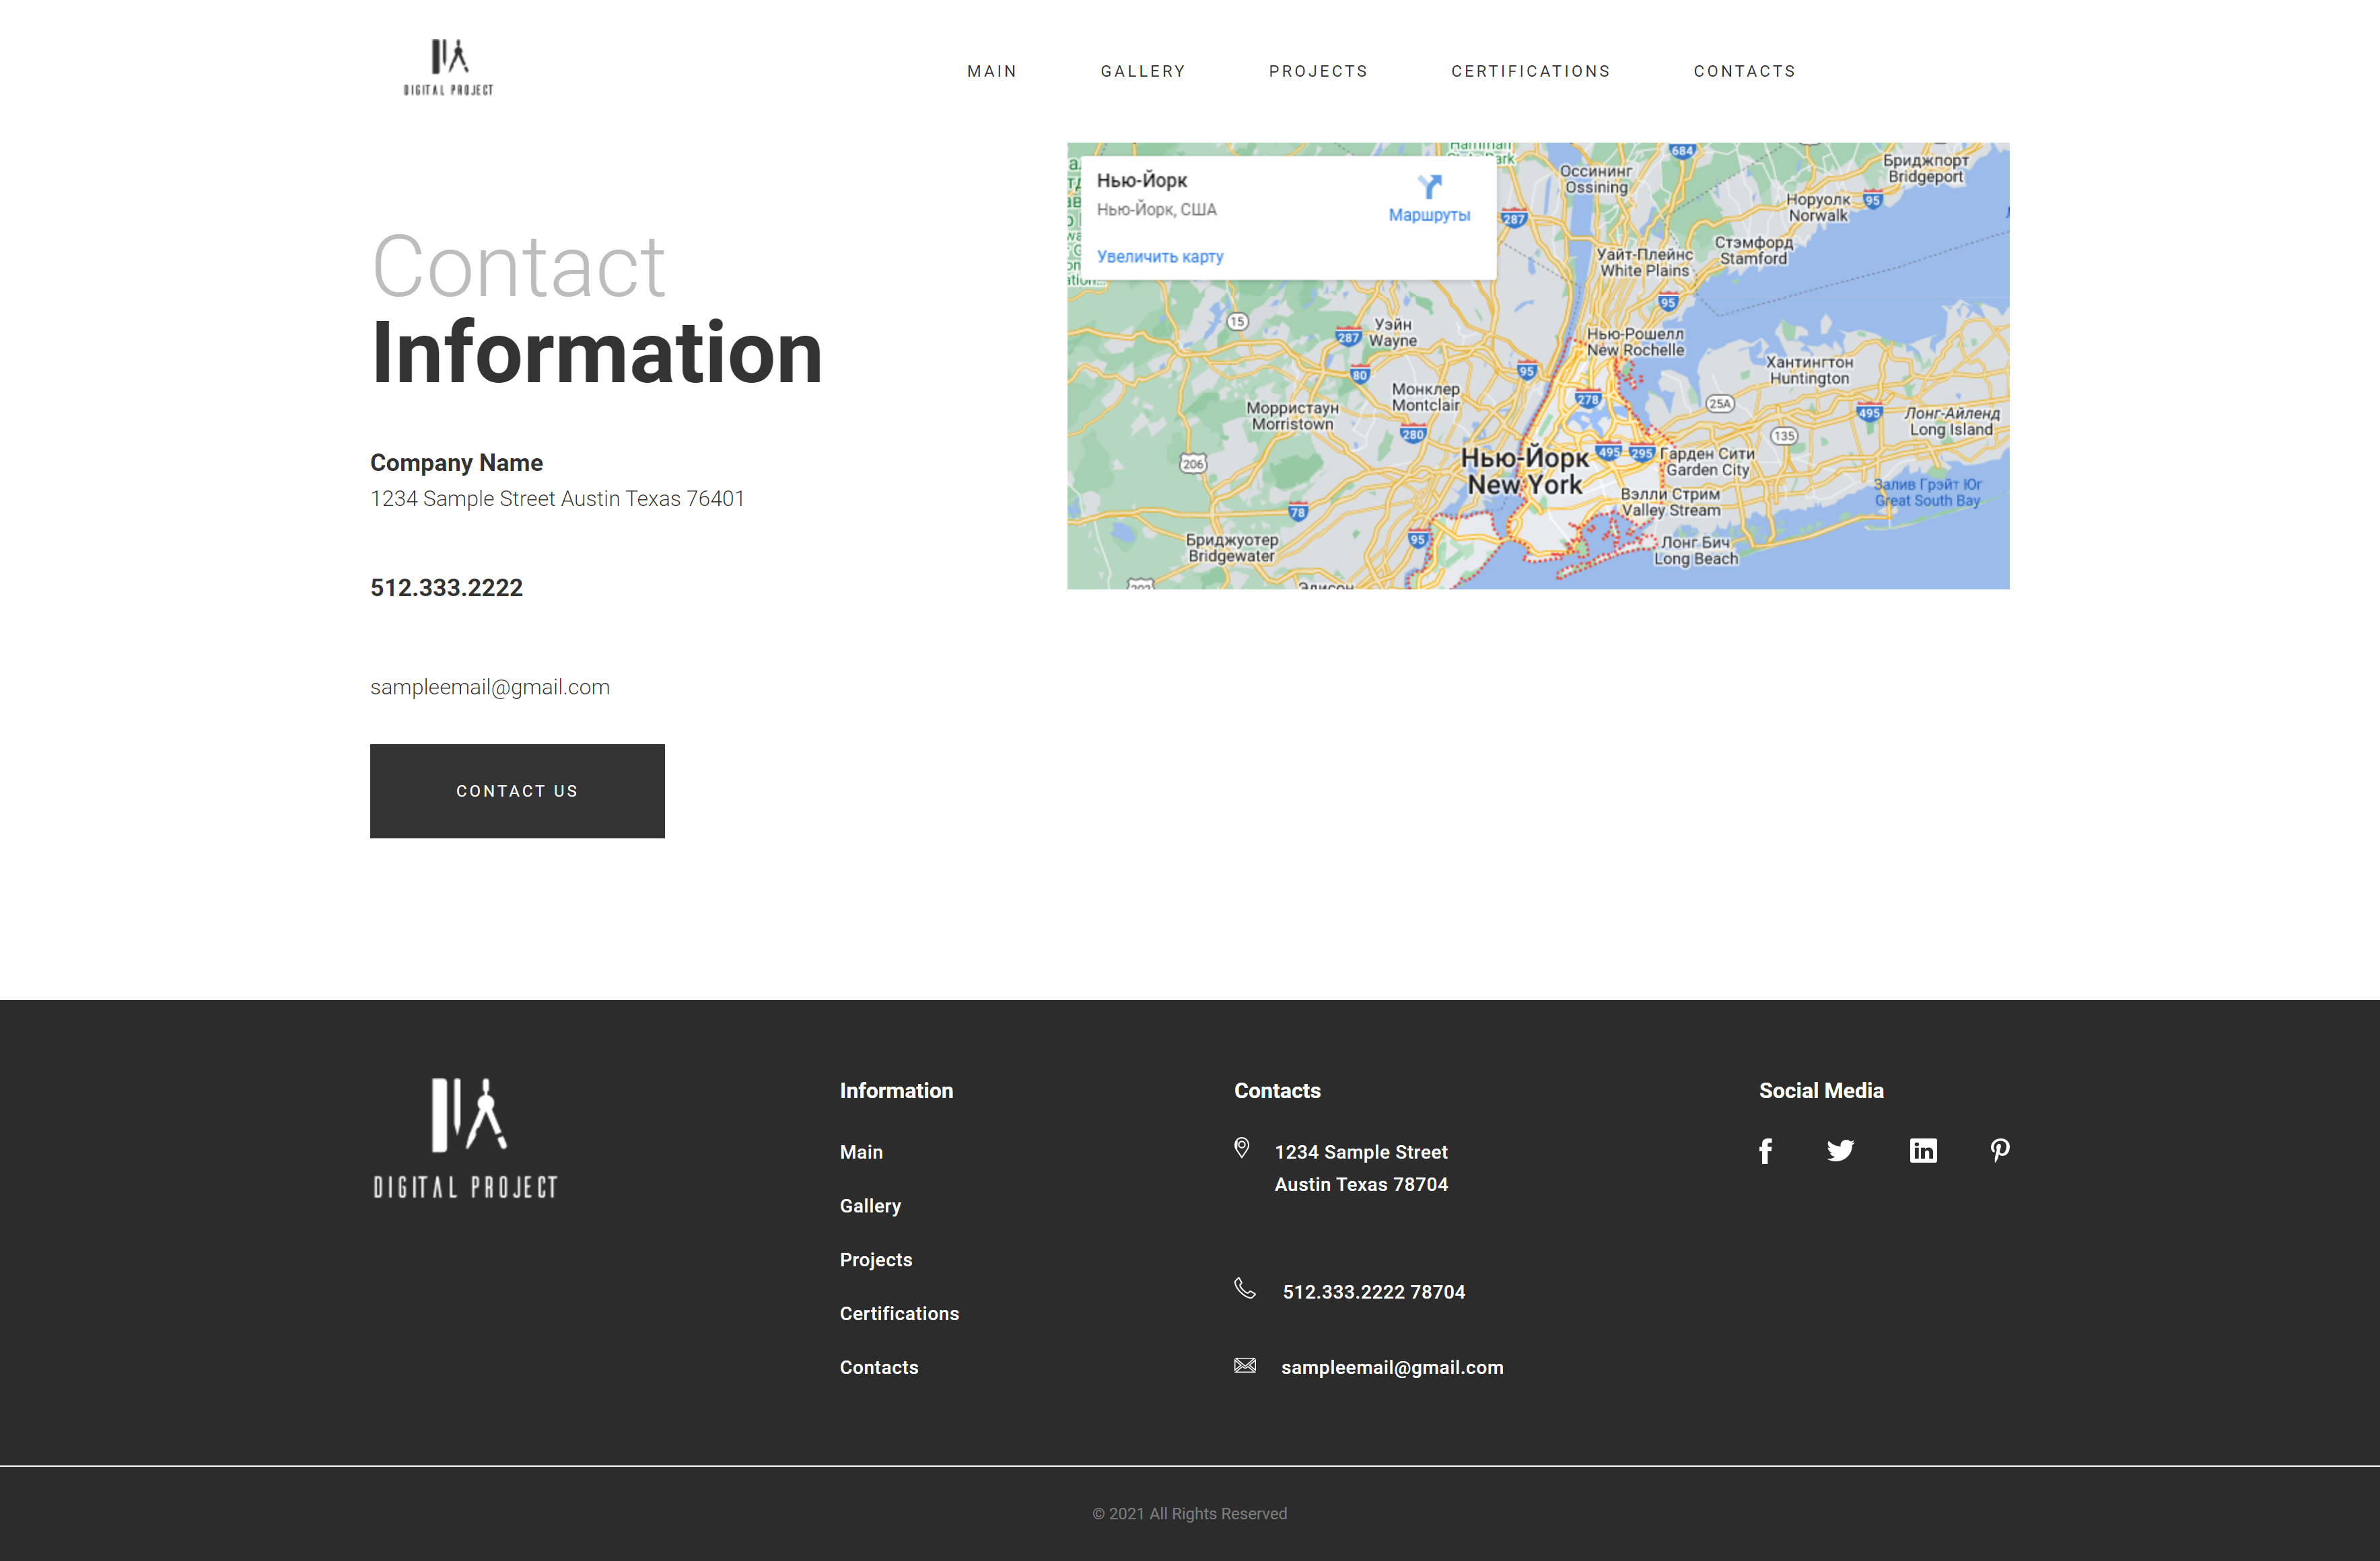This screenshot has height=1561, width=2380.
Task: Click the footer location pin icon
Action: click(x=1242, y=1149)
